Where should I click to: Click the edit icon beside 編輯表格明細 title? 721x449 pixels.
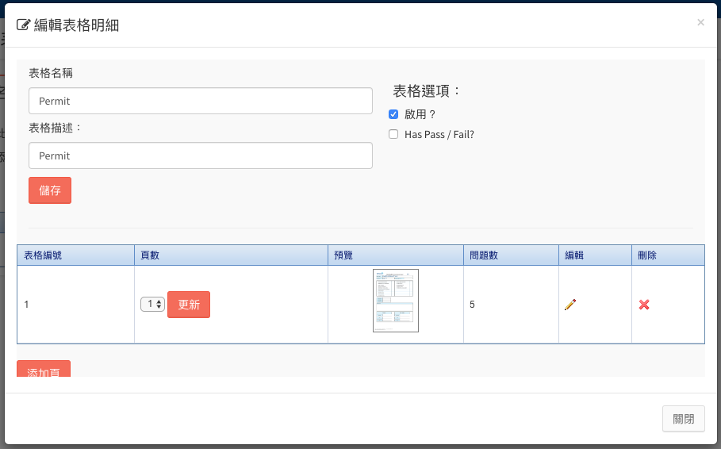point(23,25)
